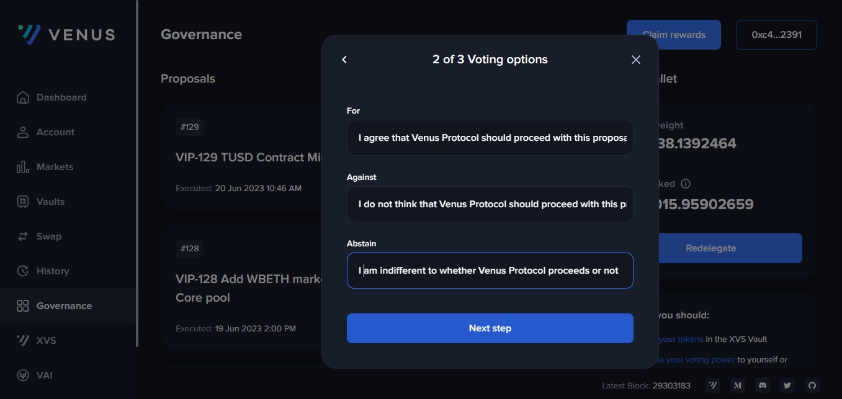
Task: Click the Venus logo icon
Action: [x=29, y=34]
